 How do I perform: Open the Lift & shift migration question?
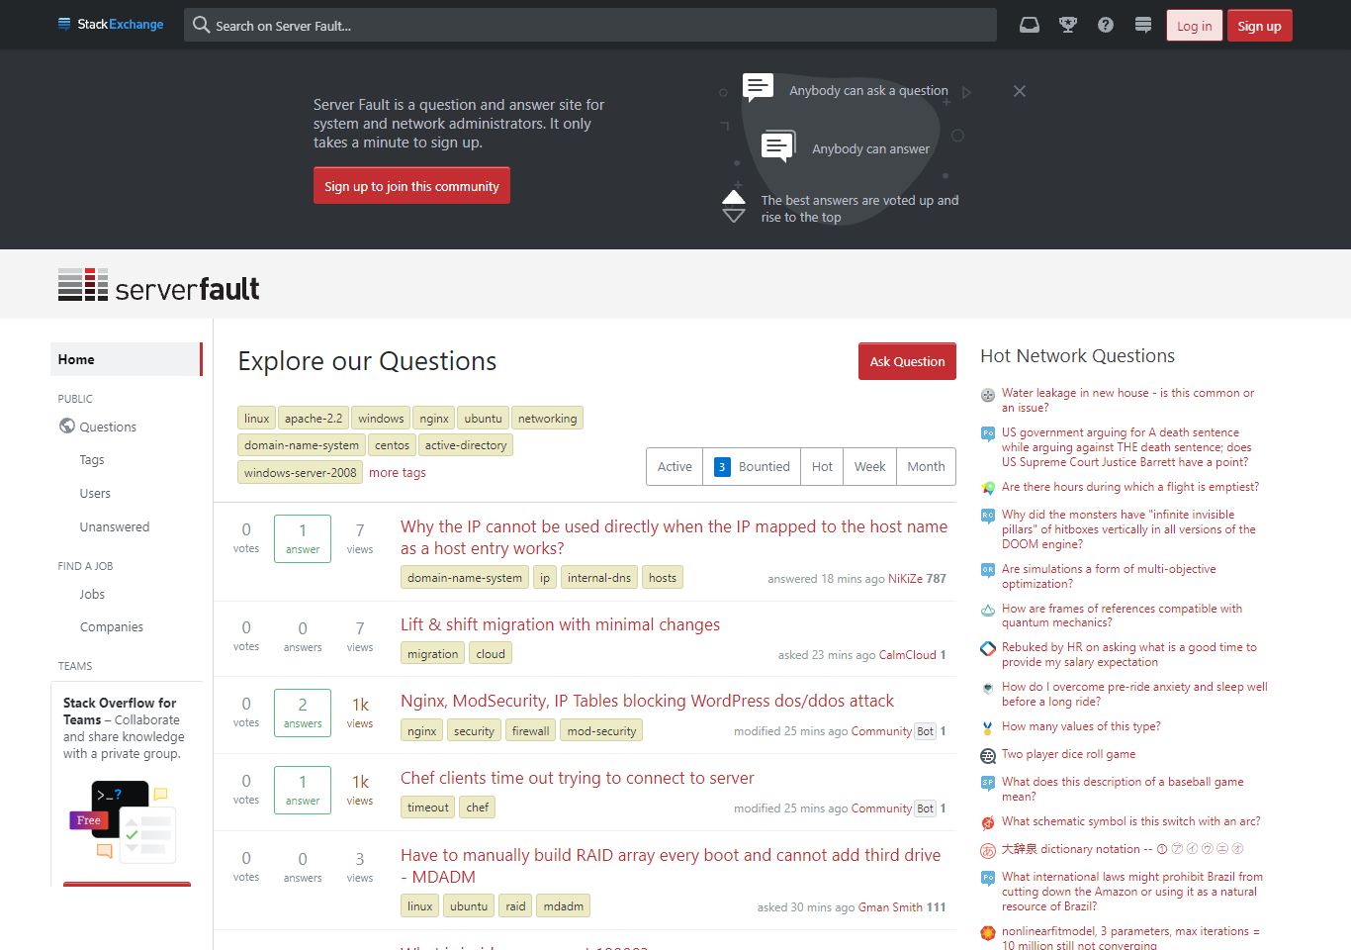click(x=560, y=624)
